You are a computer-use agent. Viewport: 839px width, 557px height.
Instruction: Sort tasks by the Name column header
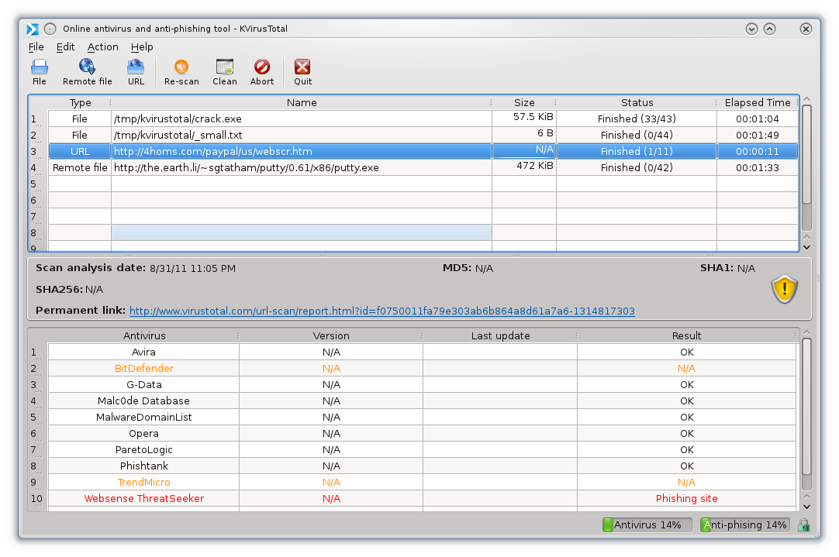tap(301, 102)
